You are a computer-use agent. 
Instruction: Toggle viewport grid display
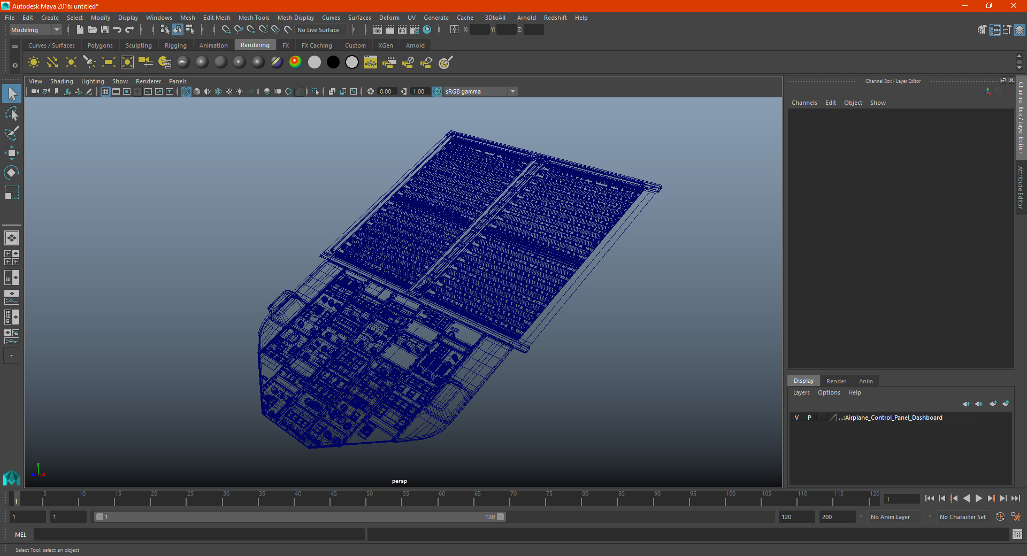point(105,91)
